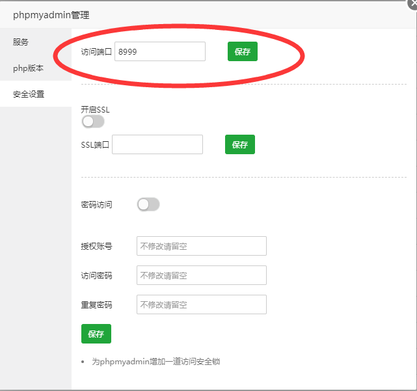Click the 授权账号 input field
Screen dimensions: 417x391
point(202,246)
